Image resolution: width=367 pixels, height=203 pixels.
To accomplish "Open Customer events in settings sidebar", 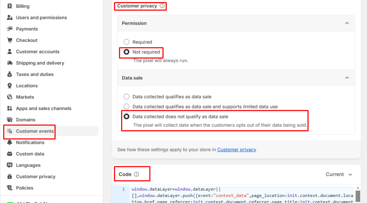I will pos(35,131).
